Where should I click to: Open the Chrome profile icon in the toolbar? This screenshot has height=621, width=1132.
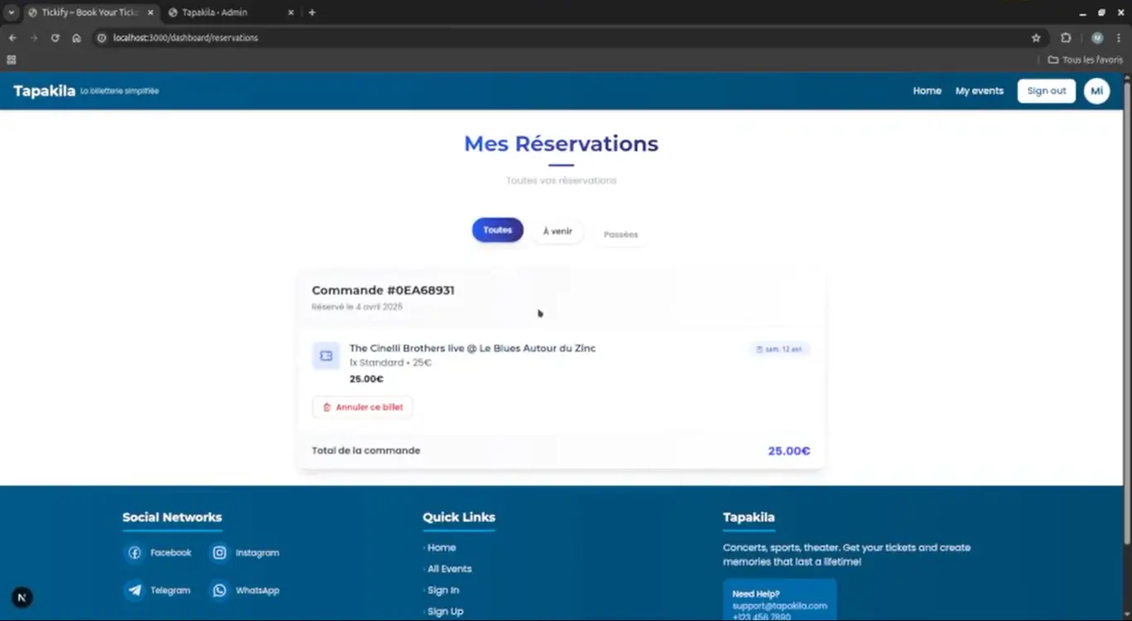tap(1097, 38)
